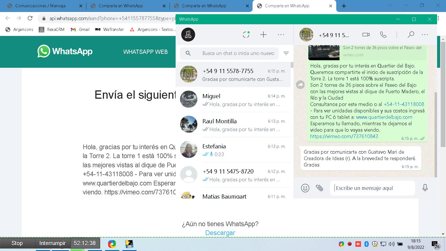
Task: Open the WeTransfer bookmark
Action: coord(110,29)
